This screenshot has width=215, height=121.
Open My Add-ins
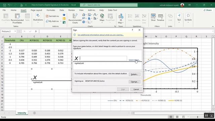click(52, 21)
